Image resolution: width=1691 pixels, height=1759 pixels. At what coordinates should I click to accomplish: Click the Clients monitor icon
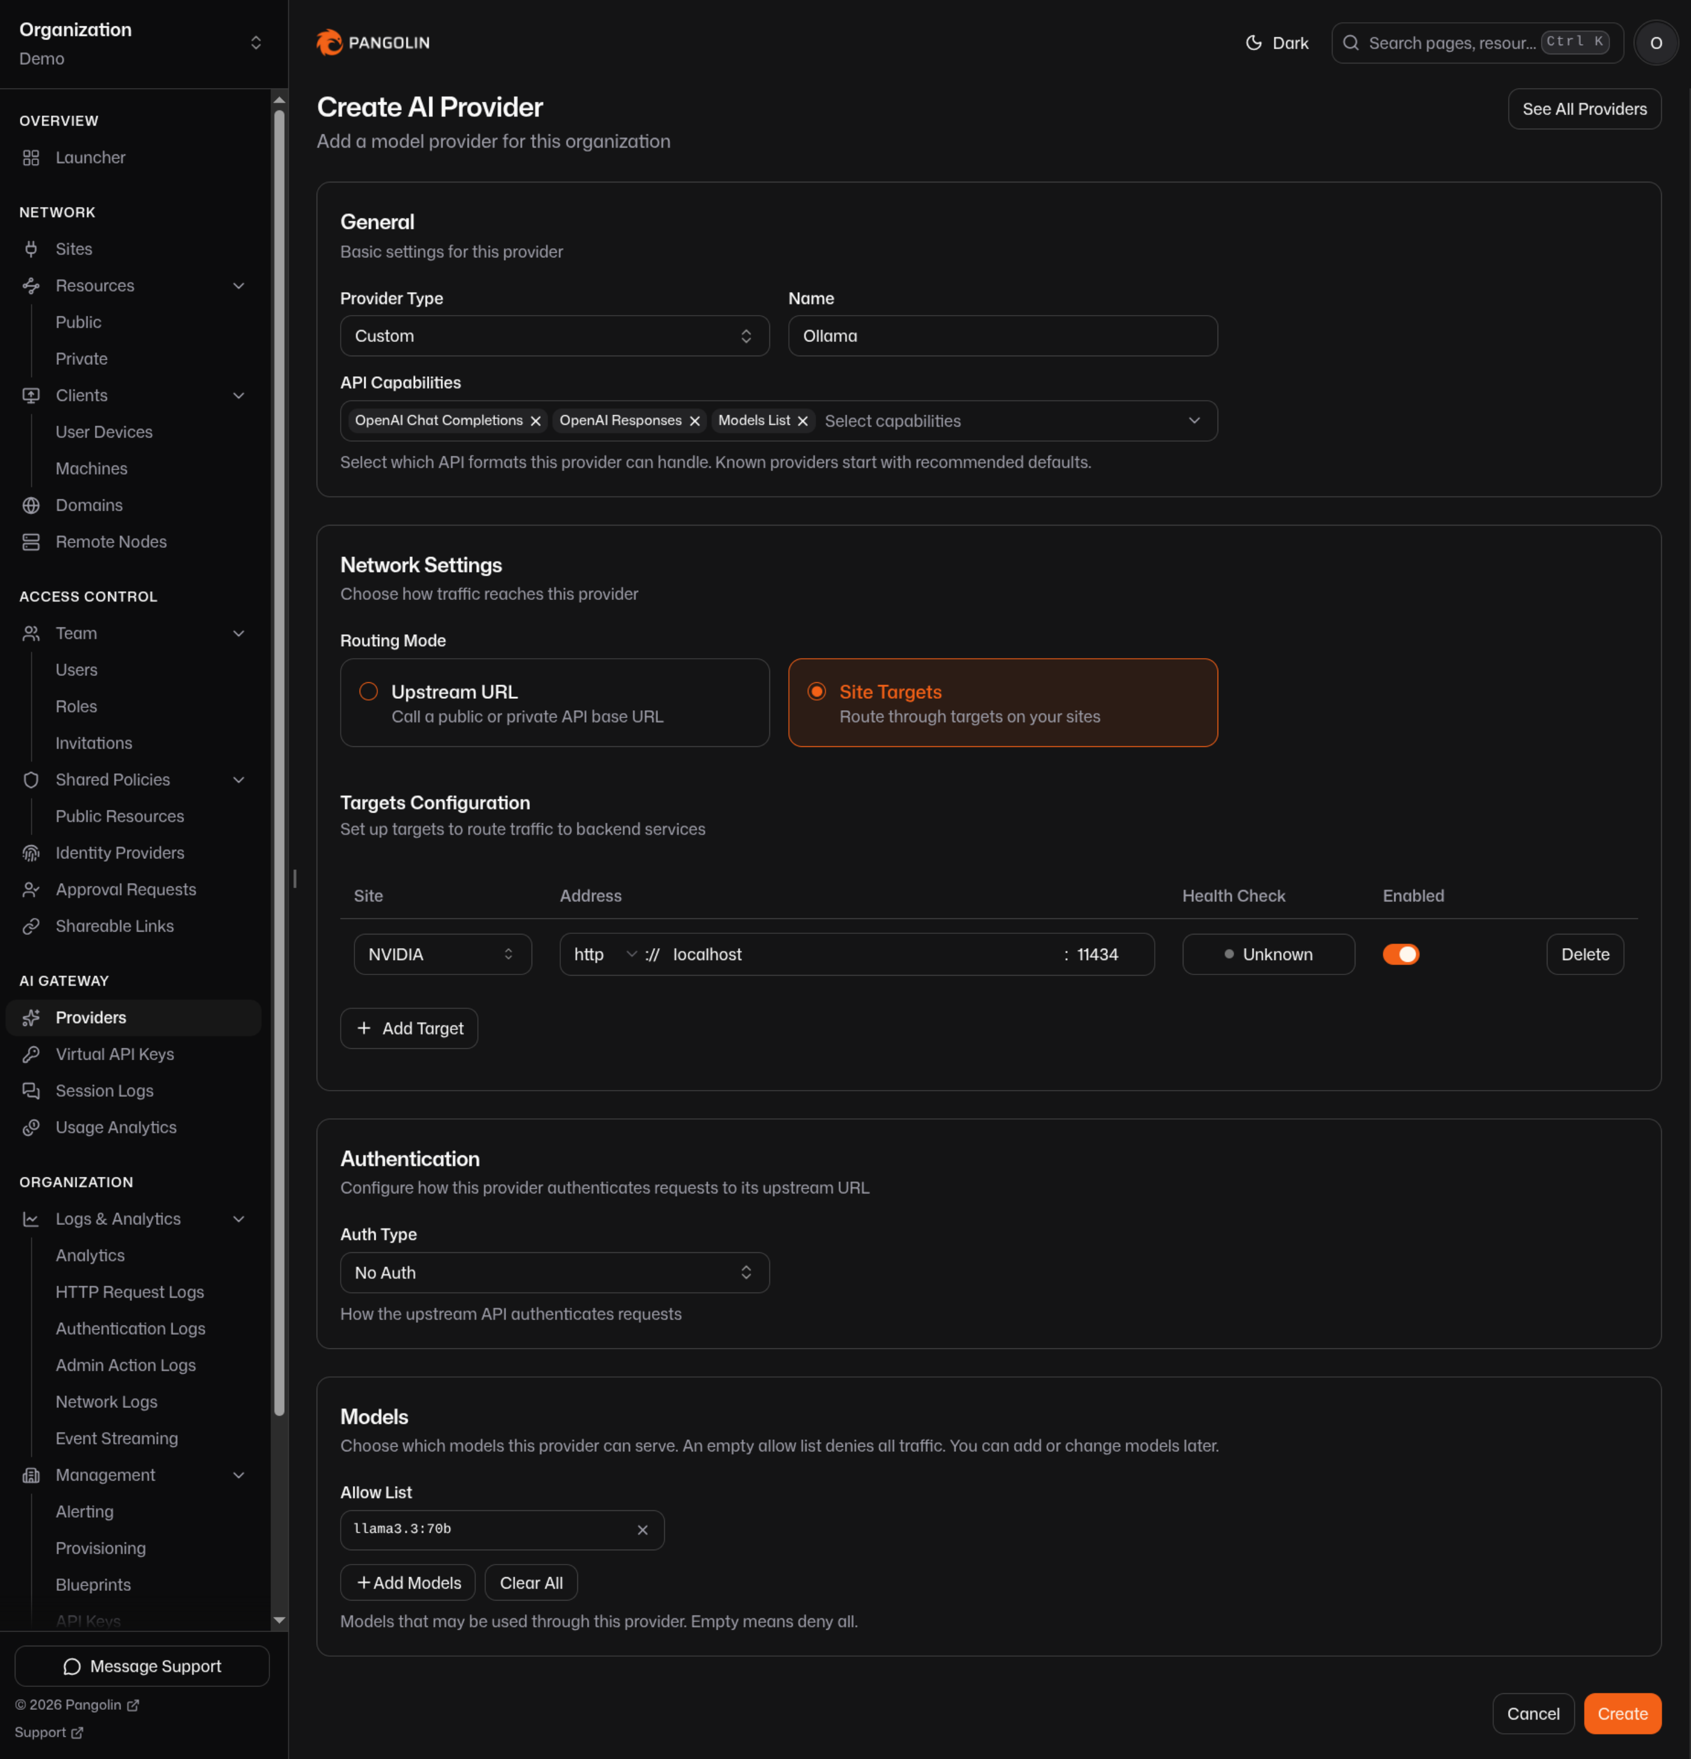click(x=31, y=396)
